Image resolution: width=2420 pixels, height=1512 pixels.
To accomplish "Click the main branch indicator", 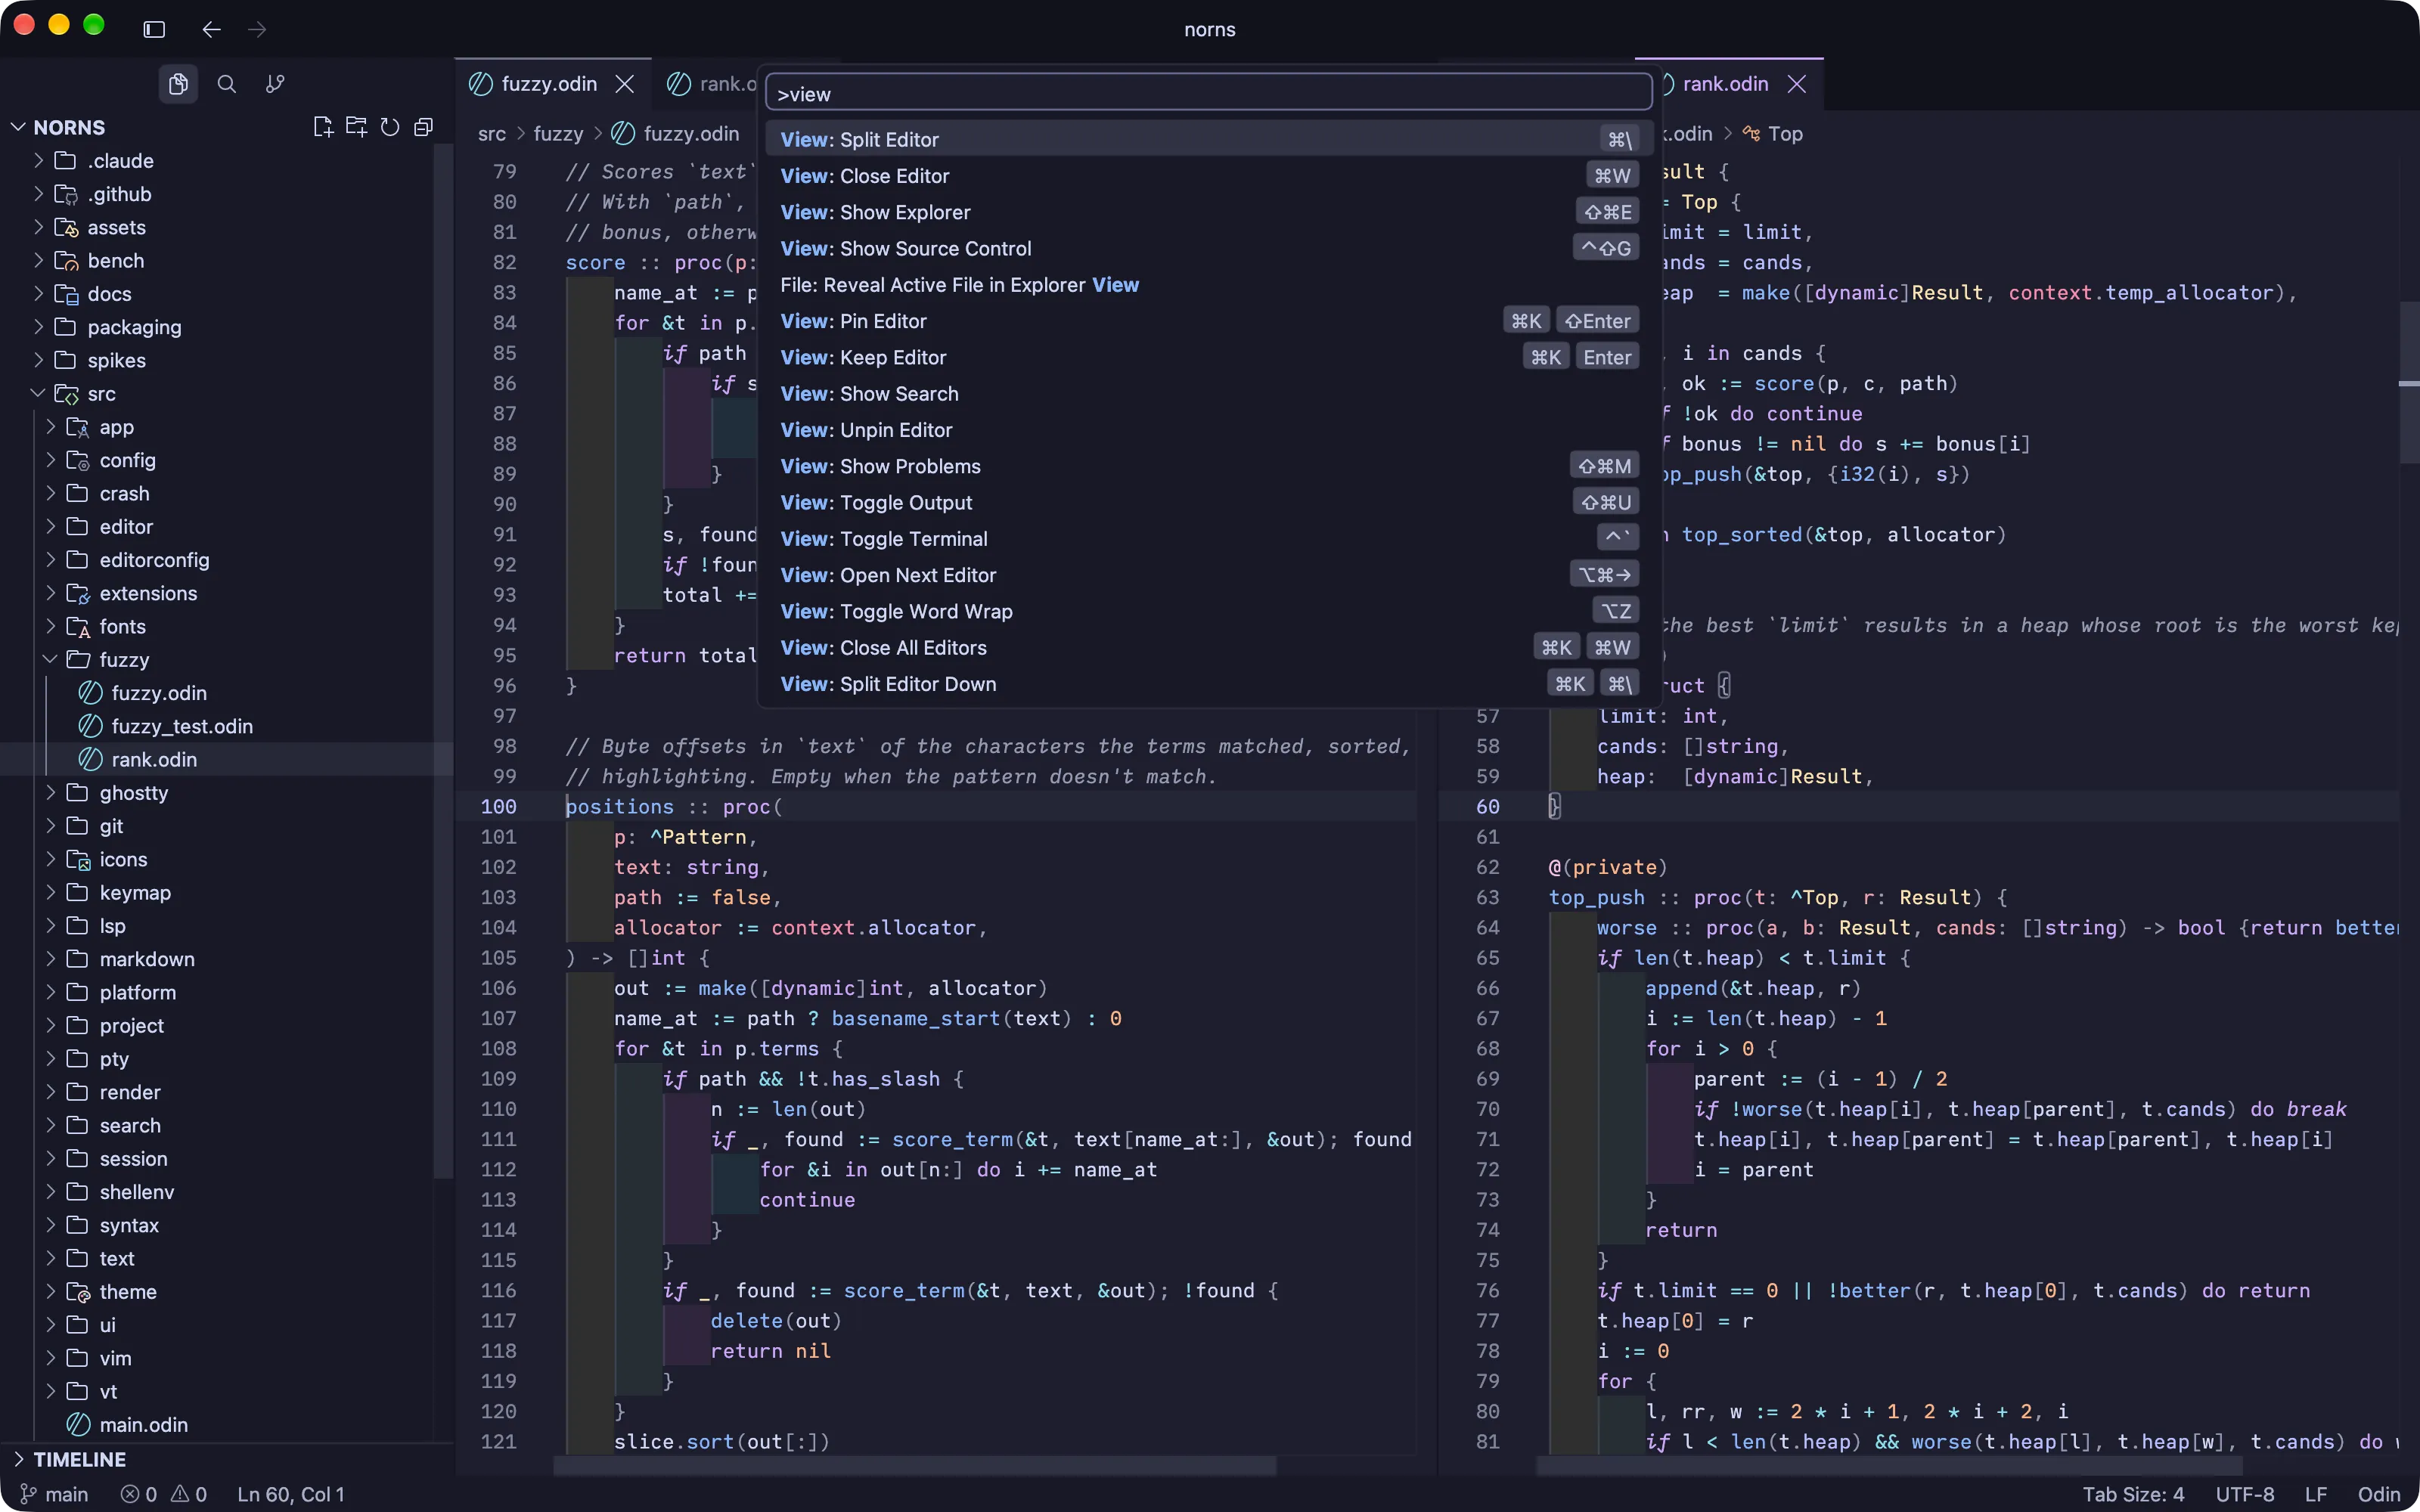I will [54, 1494].
